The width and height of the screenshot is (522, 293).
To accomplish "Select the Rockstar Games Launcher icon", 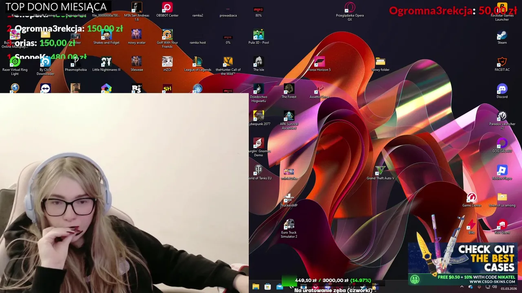I will coord(502,11).
